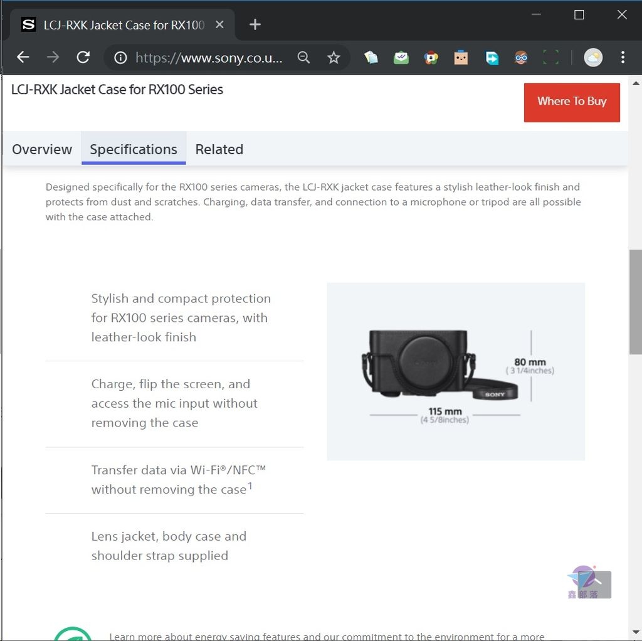
Task: Click 'Transfer data via Wi-Fi' feature text
Action: pos(179,480)
